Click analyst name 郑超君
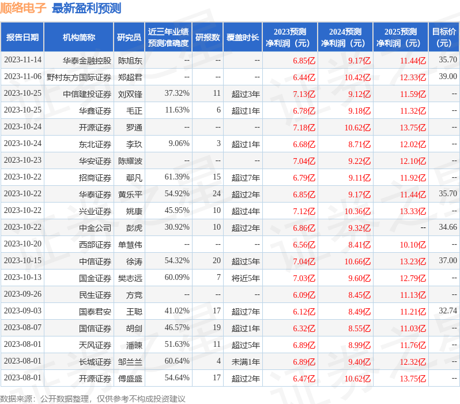The image size is (460, 404). coord(130,77)
